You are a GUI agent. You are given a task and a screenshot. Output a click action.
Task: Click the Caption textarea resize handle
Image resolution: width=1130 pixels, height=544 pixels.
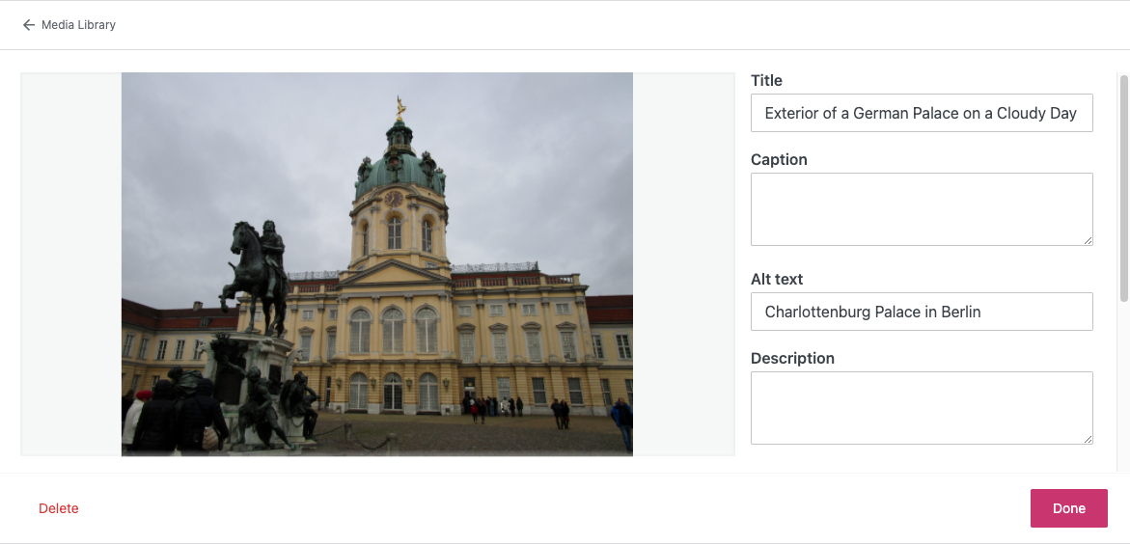click(x=1088, y=240)
